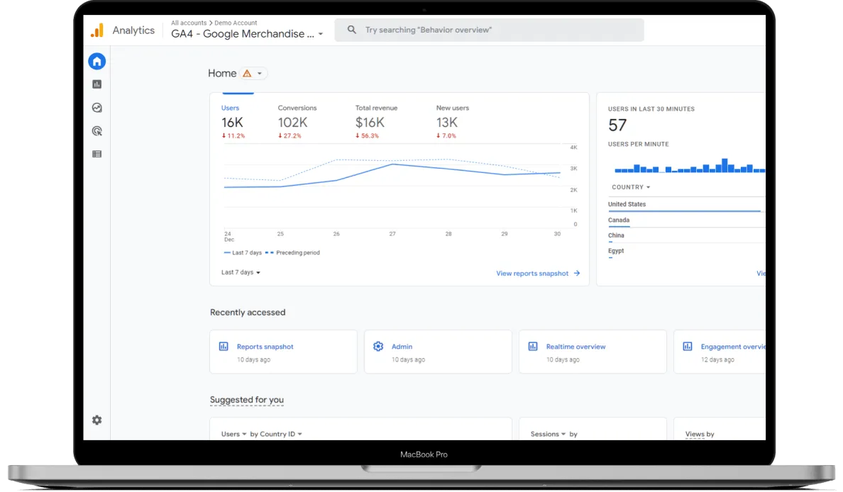Open the Reports snapshot recent card

(x=283, y=352)
